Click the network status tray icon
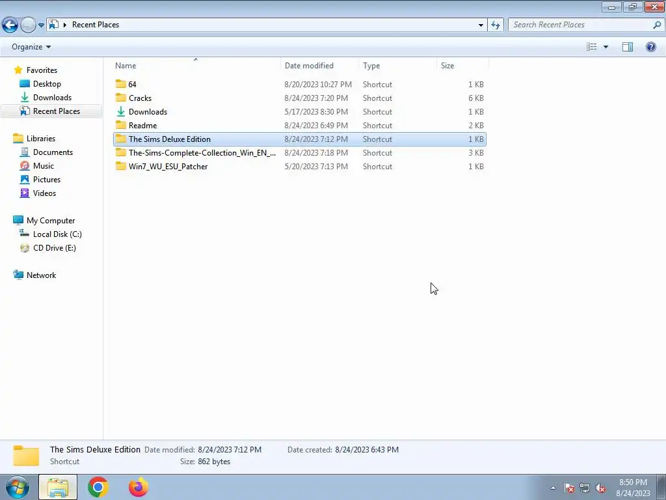666x500 pixels. [x=585, y=488]
